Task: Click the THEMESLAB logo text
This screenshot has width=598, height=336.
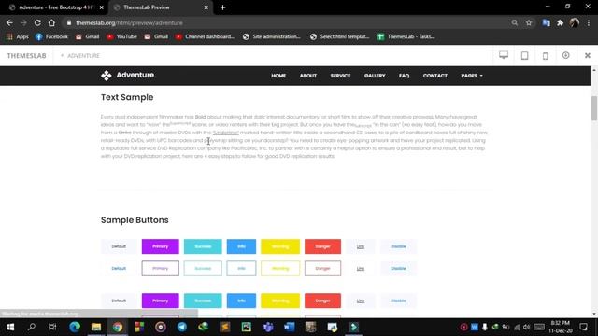Action: click(27, 56)
